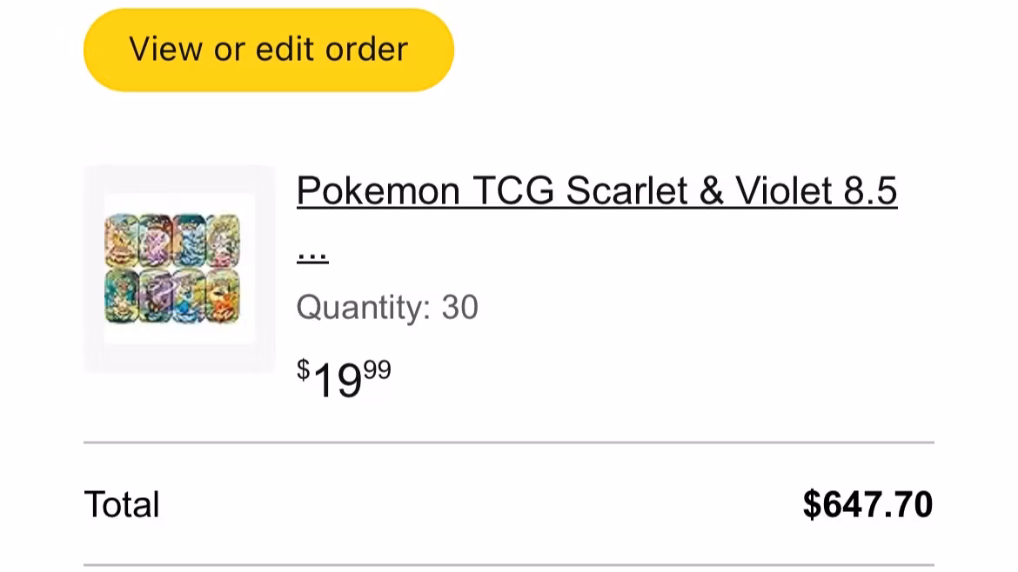Click the "Total" label
Viewport: 1018px width, 572px height.
[x=122, y=505]
